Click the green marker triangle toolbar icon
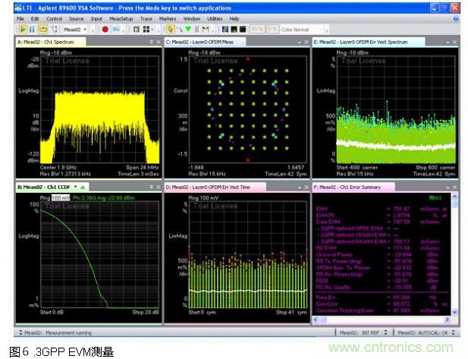This screenshot has height=359, width=468. point(187,29)
